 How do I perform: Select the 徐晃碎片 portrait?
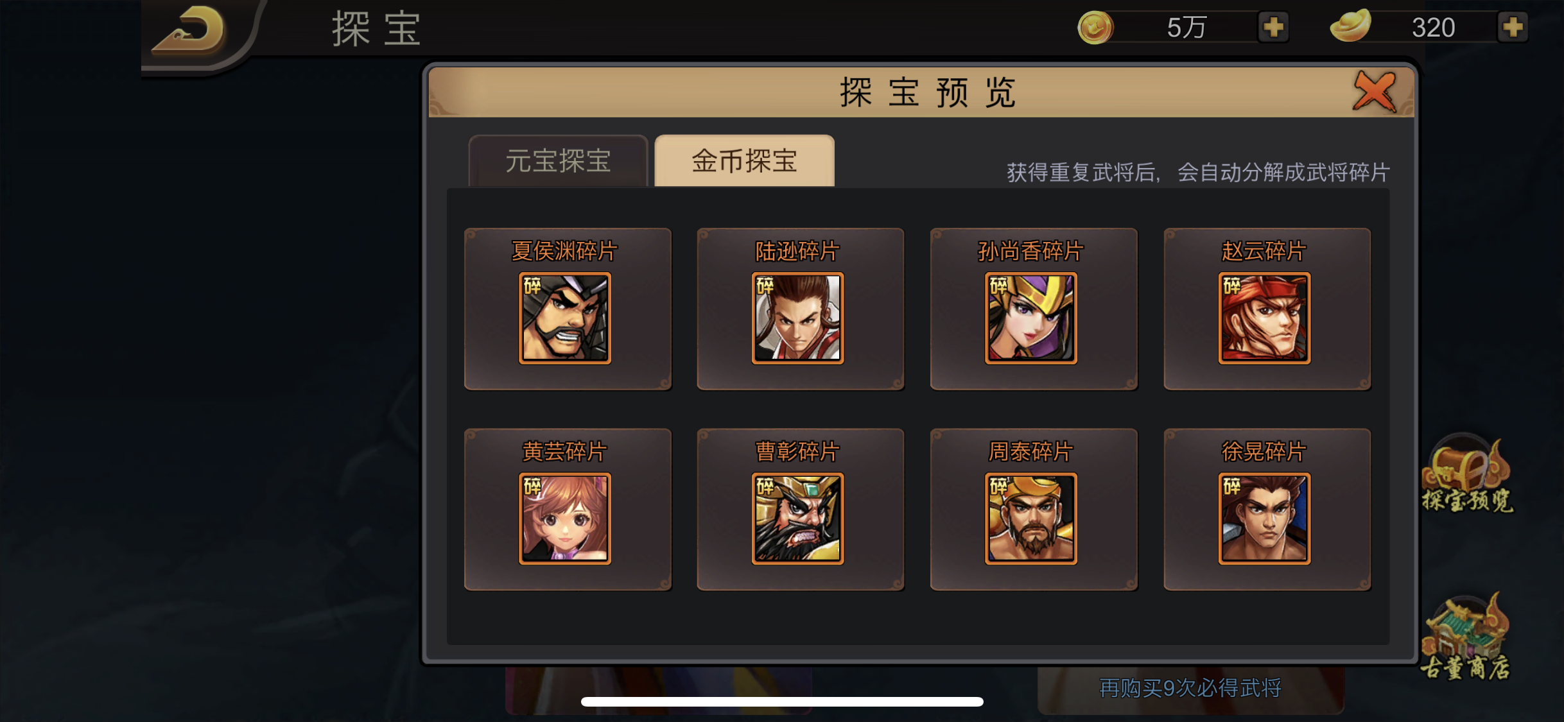(x=1265, y=519)
